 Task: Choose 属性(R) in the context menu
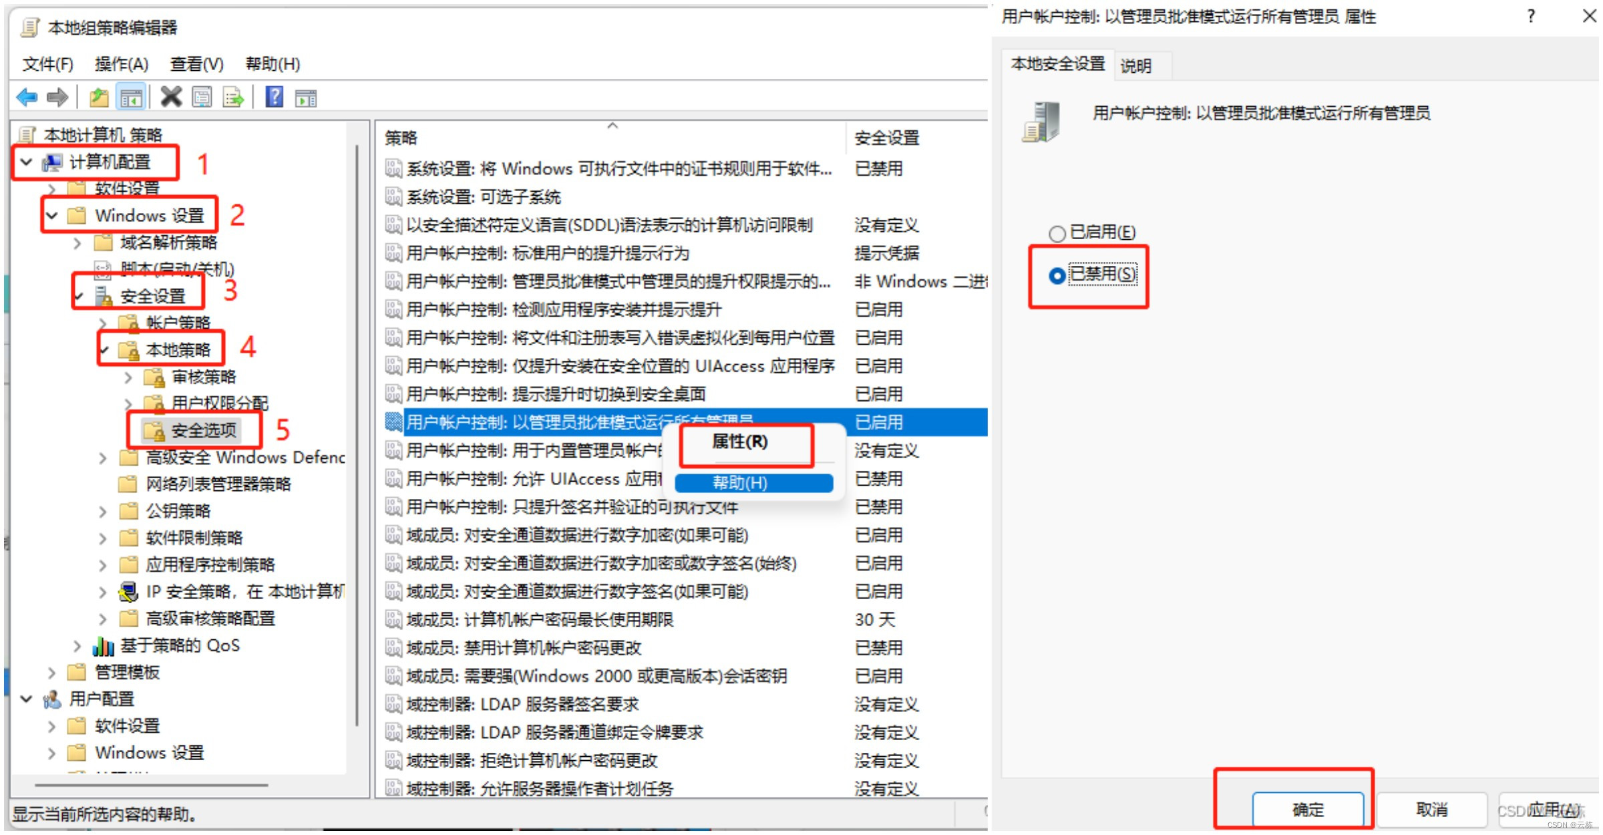coord(740,442)
